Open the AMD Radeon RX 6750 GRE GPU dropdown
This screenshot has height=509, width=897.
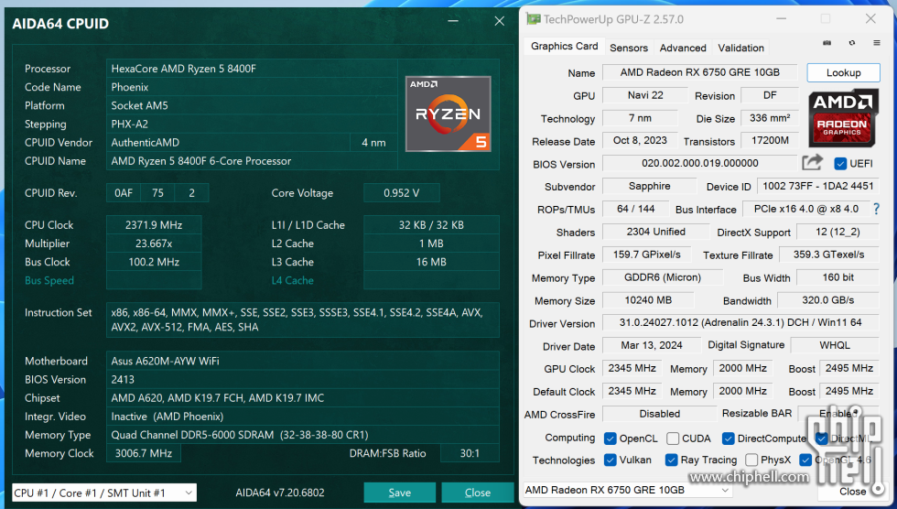[628, 490]
